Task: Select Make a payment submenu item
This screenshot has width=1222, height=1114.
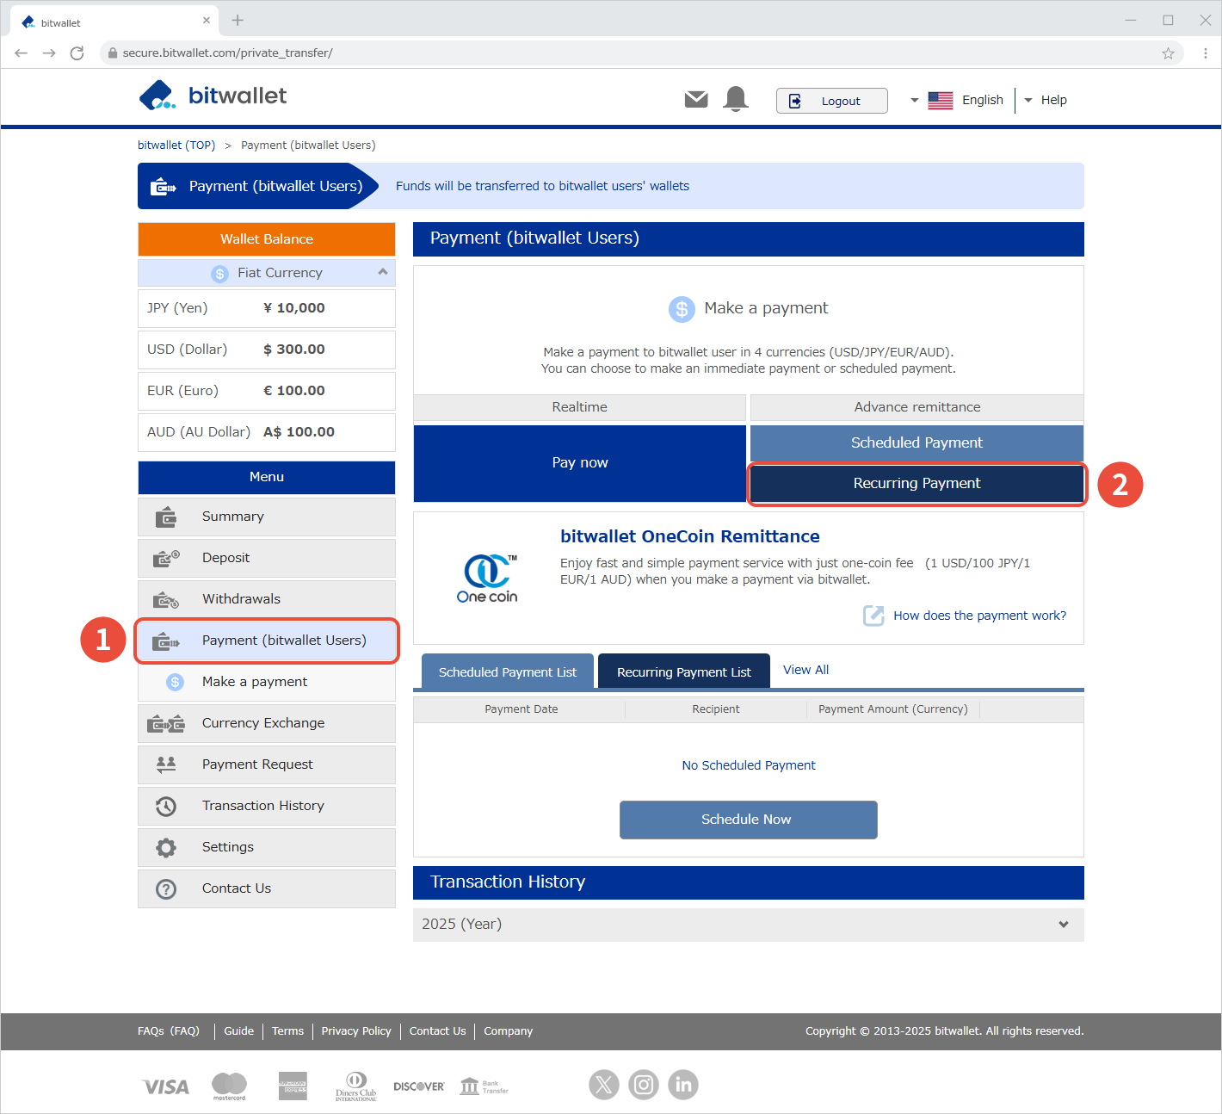Action: [x=267, y=682]
